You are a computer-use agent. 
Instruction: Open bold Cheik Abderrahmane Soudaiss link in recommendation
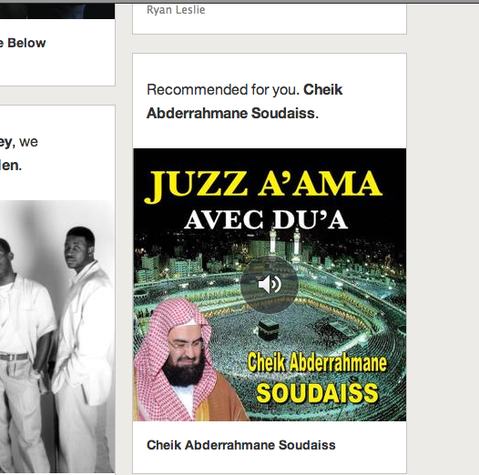click(x=244, y=101)
